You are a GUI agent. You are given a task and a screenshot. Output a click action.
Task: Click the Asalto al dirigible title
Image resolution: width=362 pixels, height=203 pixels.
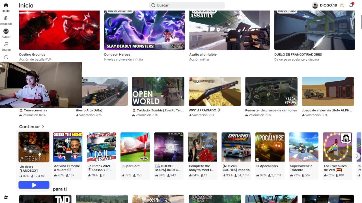(x=203, y=54)
